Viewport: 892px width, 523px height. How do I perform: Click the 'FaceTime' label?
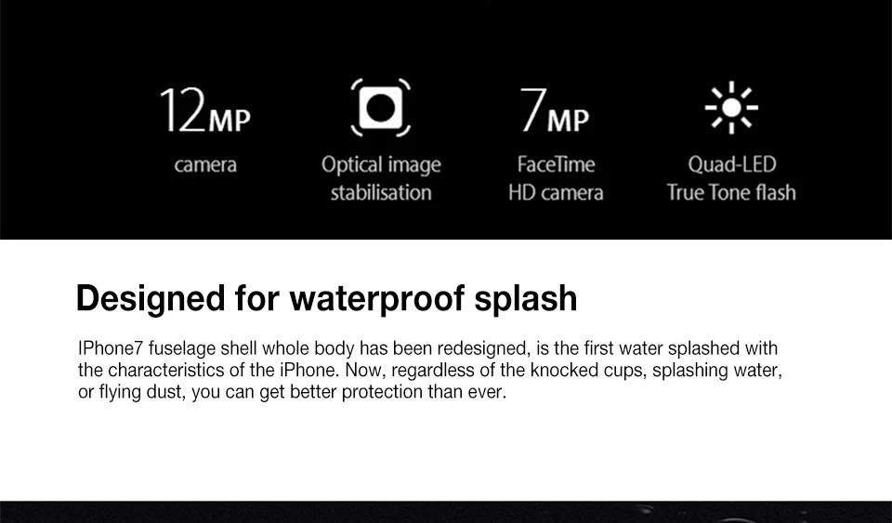click(556, 164)
